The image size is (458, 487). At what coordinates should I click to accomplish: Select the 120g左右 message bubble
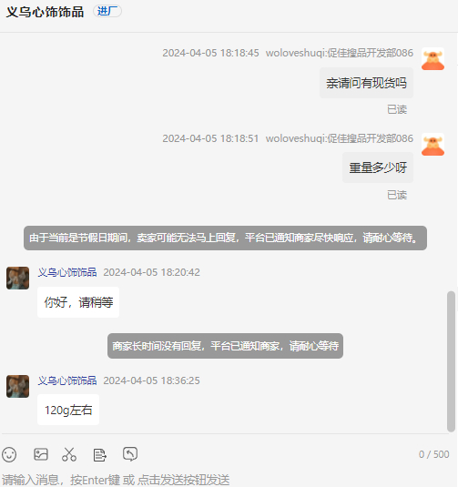[68, 410]
